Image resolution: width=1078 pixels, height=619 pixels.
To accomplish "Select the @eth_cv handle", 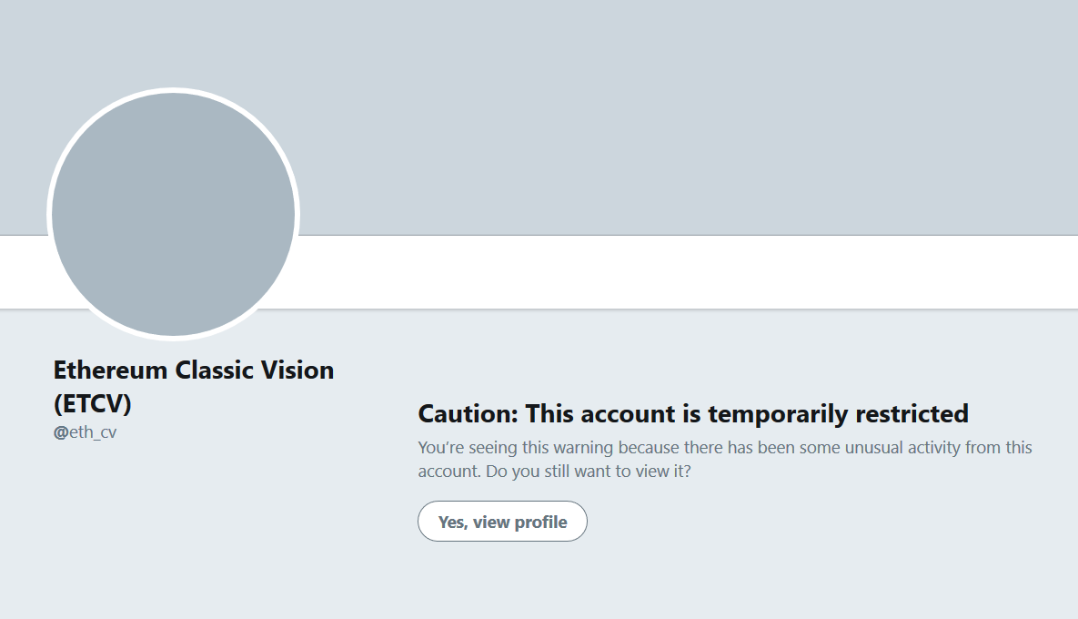I will (x=86, y=432).
